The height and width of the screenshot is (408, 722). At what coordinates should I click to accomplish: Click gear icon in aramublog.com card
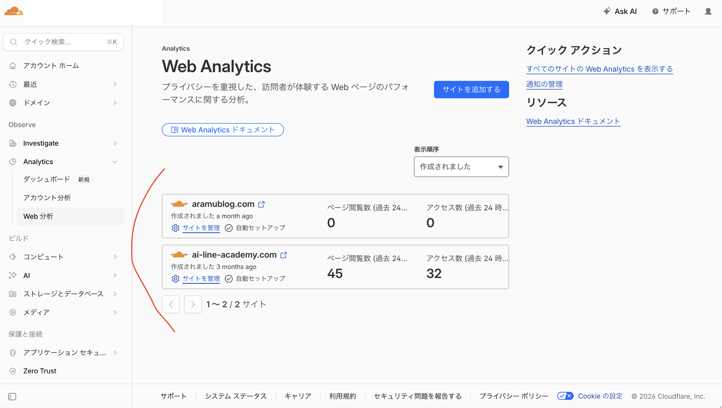(x=176, y=228)
